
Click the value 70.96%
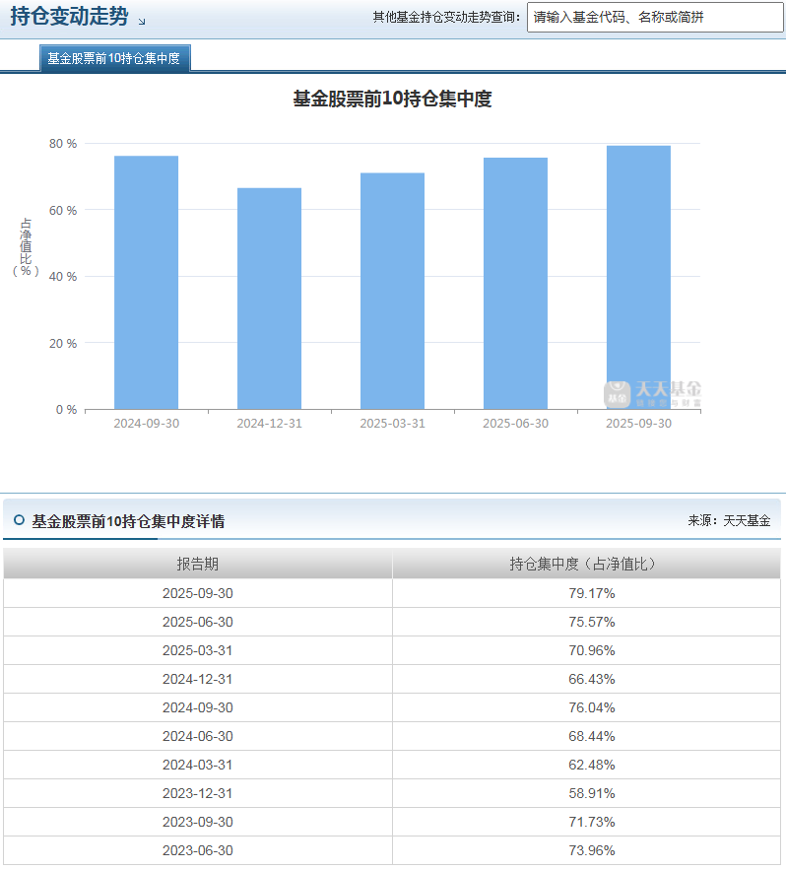click(592, 650)
